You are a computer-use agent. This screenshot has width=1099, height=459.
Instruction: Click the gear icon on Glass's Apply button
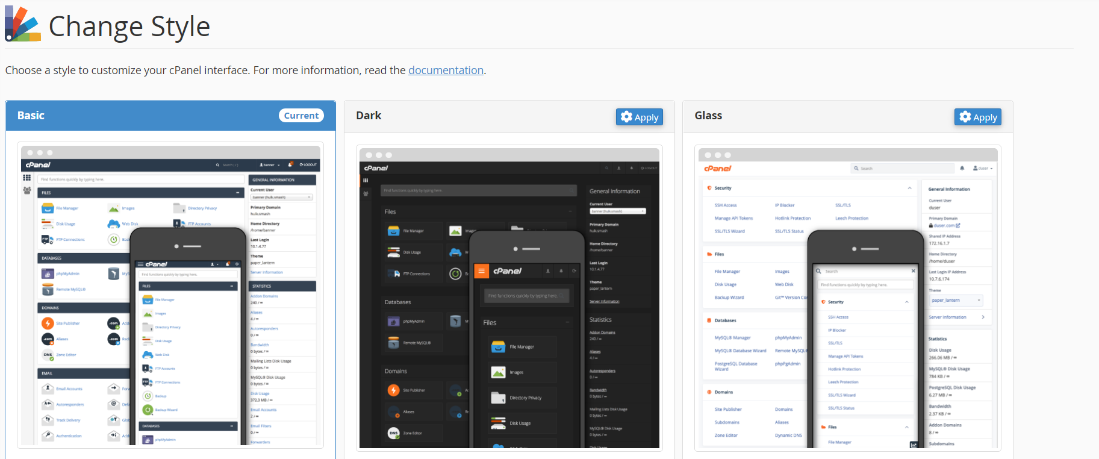click(965, 117)
